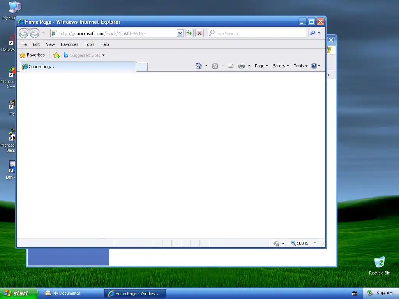The image size is (399, 299).
Task: Refresh the page with green arrows icon
Action: tap(189, 33)
